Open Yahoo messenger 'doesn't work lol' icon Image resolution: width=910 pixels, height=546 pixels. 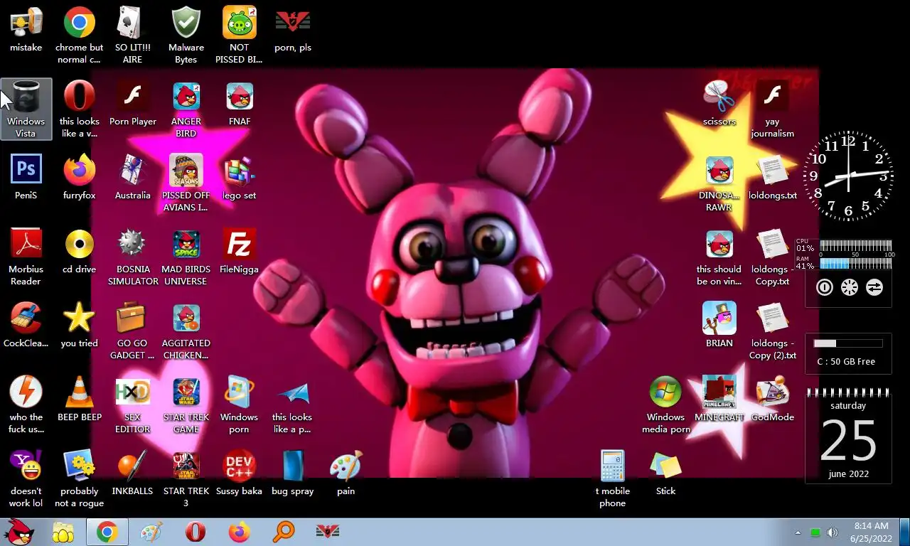[x=26, y=478]
